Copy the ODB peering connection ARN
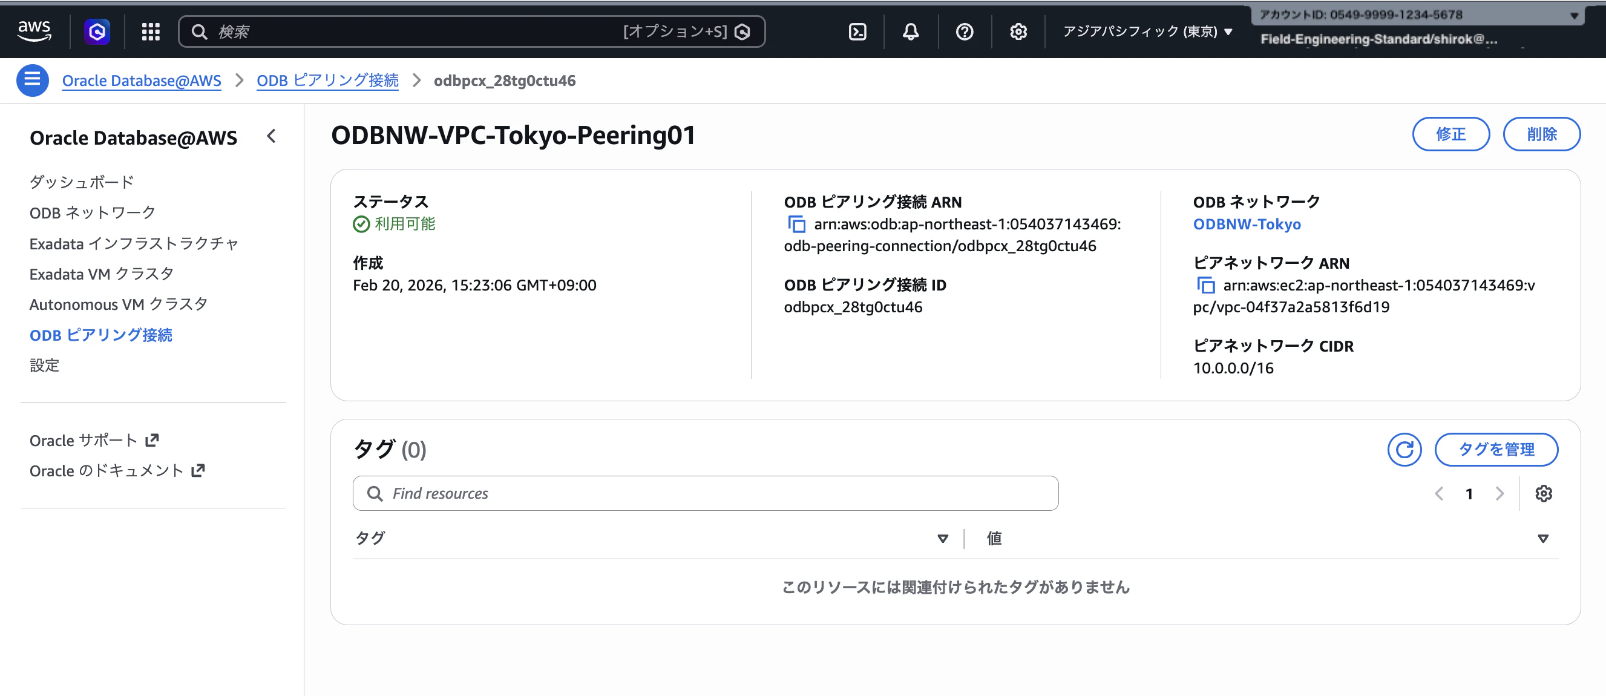The image size is (1606, 696). click(797, 224)
